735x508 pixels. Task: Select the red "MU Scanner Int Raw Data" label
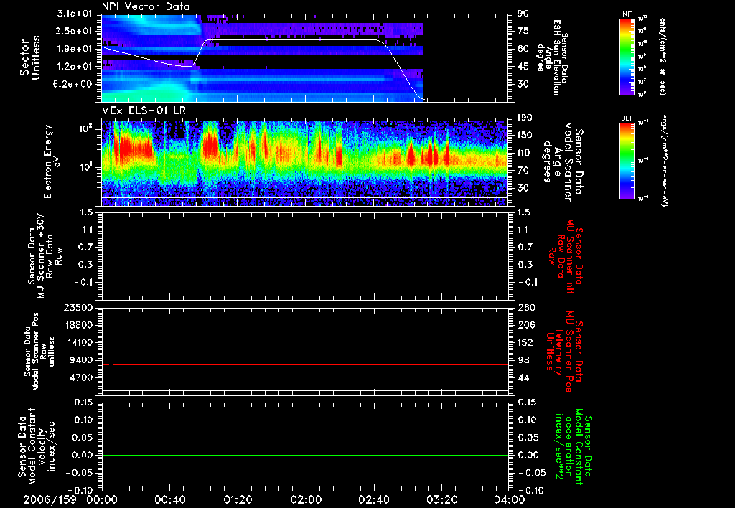click(x=566, y=256)
